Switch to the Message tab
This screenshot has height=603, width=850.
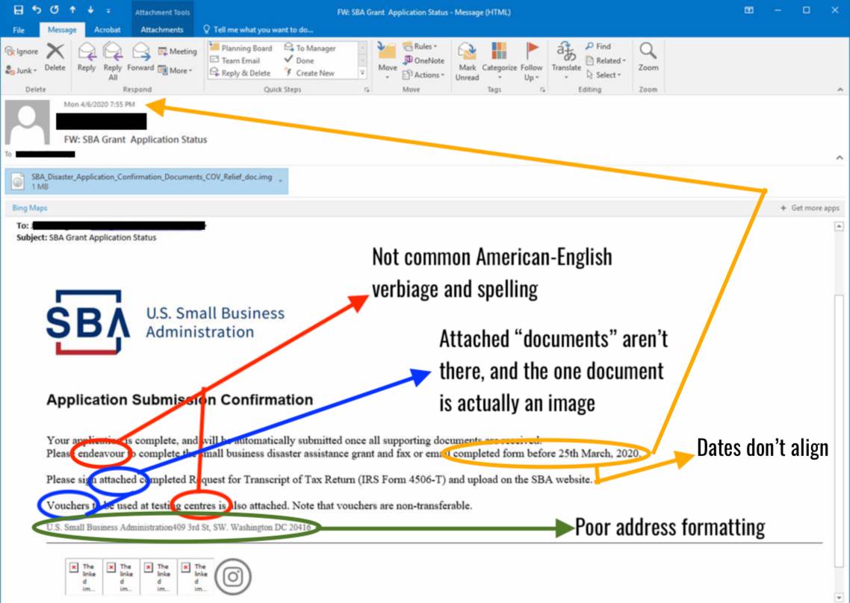coord(62,30)
